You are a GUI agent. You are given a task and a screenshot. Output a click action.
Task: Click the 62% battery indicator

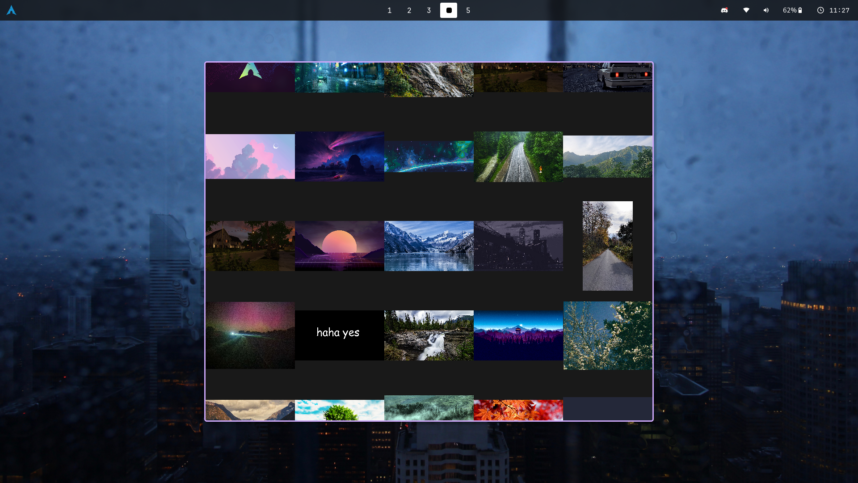pyautogui.click(x=792, y=10)
